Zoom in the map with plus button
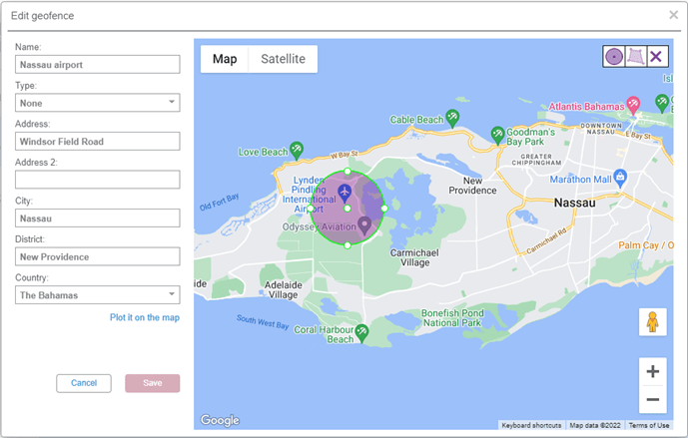Image resolution: width=688 pixels, height=438 pixels. pyautogui.click(x=652, y=372)
